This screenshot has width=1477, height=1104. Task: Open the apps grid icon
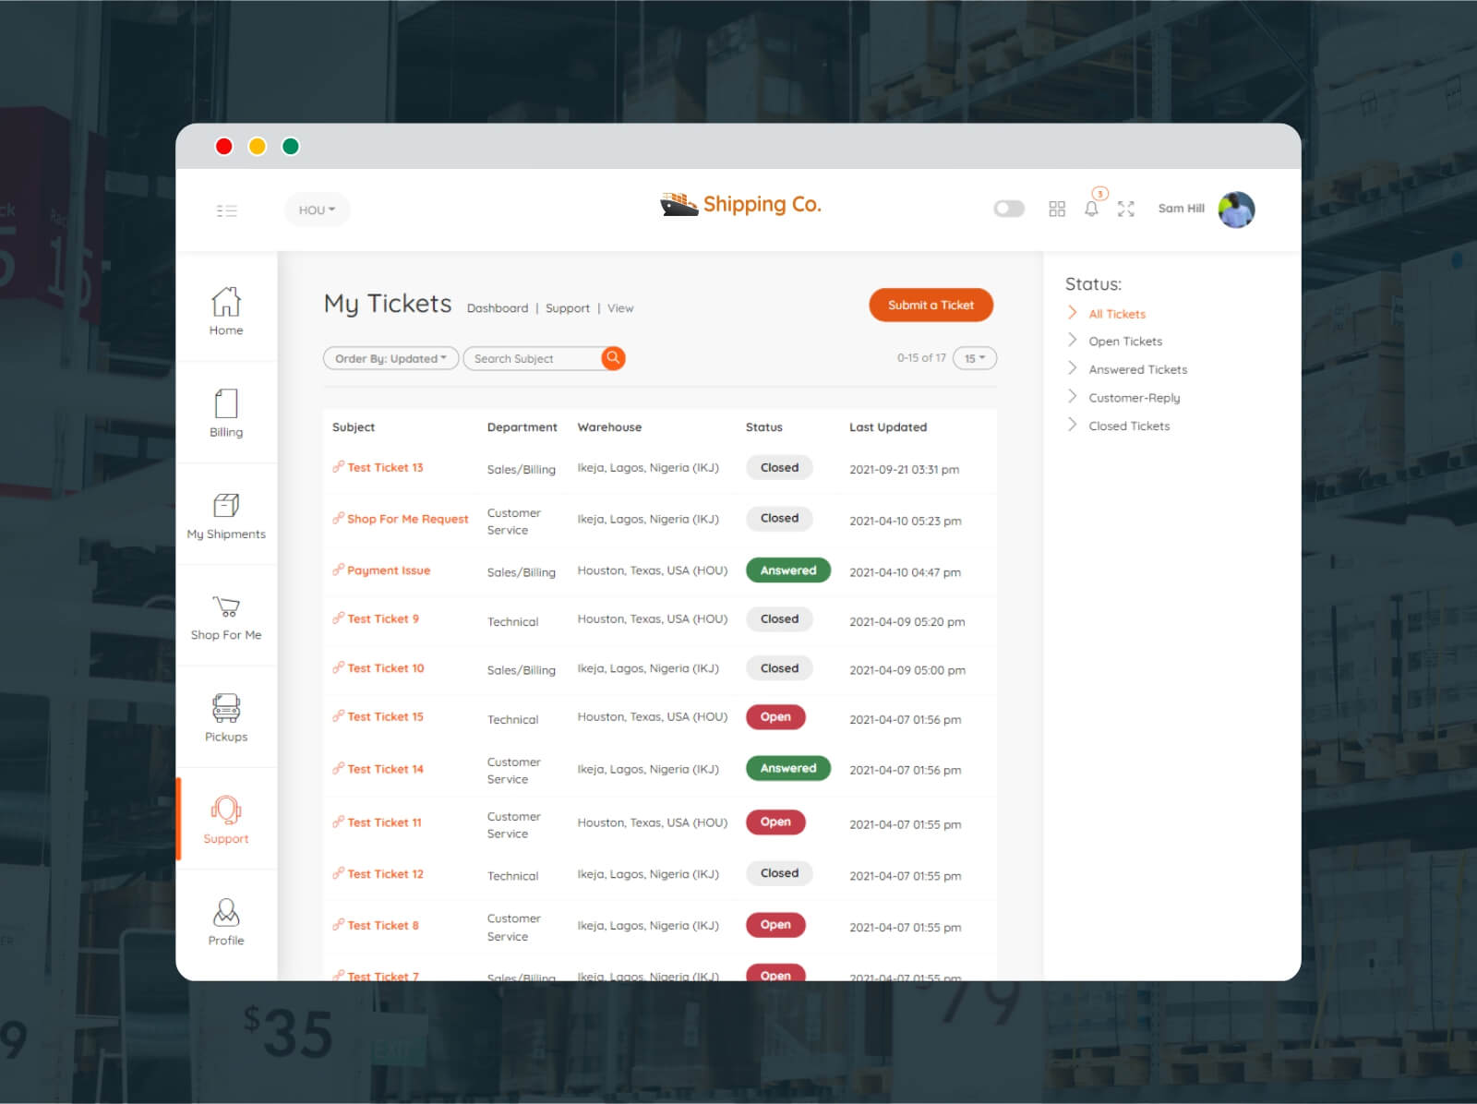1057,210
